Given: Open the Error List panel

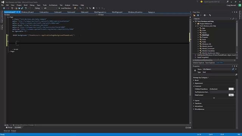Looking at the screenshot, I should coord(7,131).
